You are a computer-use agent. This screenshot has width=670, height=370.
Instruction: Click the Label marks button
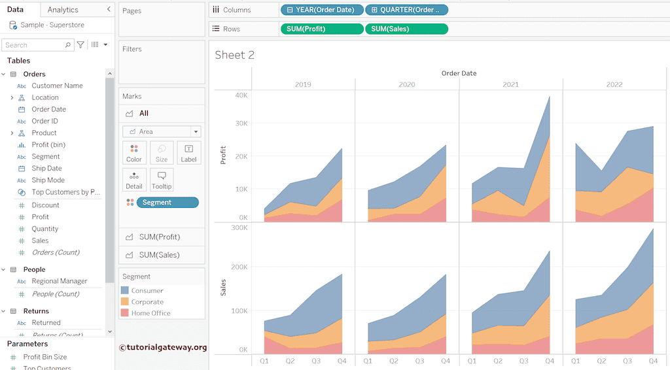(x=188, y=153)
